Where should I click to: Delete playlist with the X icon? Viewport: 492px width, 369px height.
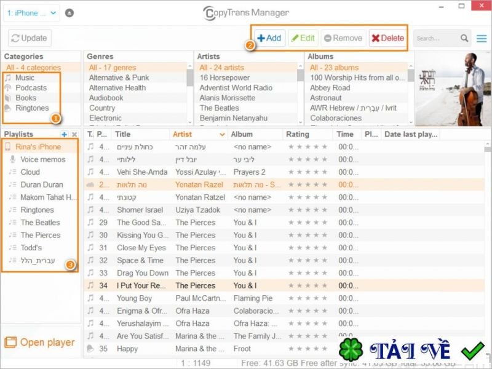74,134
